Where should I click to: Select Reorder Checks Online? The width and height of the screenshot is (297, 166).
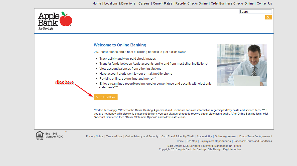click(x=191, y=3)
